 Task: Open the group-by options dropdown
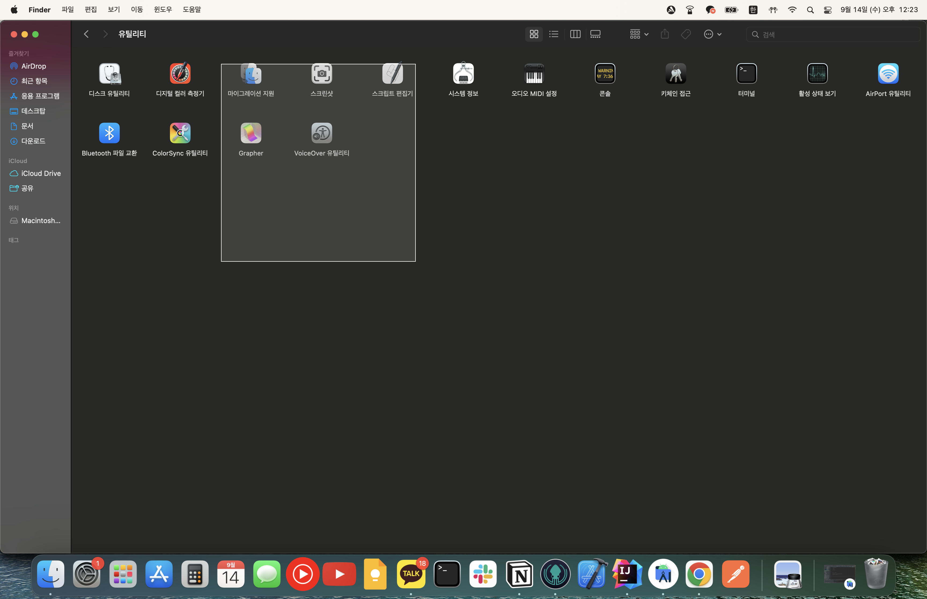coord(639,34)
